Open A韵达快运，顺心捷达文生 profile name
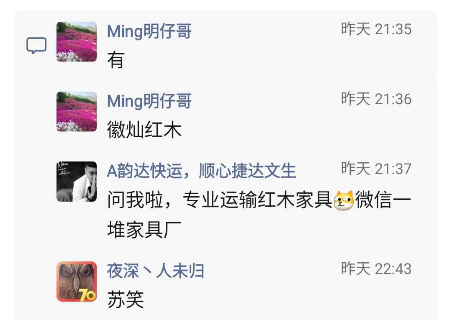The height and width of the screenshot is (328, 452). (201, 171)
